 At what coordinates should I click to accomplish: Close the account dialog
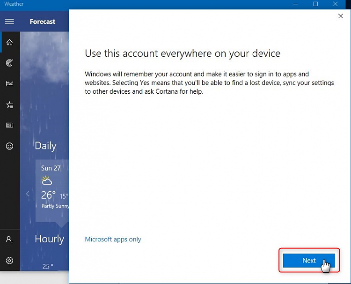[341, 16]
